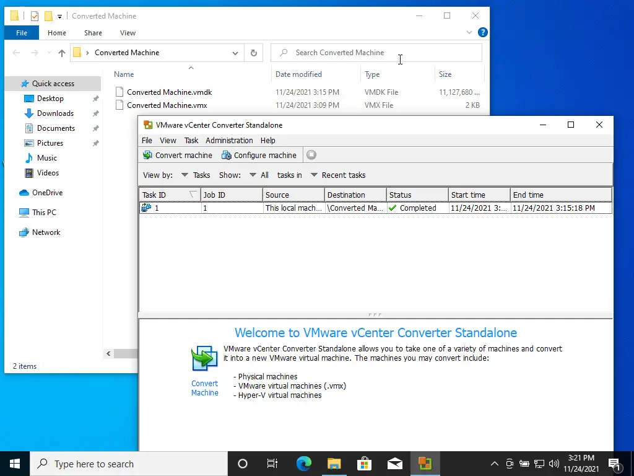634x476 pixels.
Task: Click the Up arrow in File Explorer
Action: (x=61, y=53)
